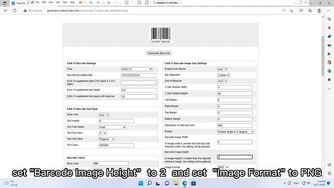The image size is (334, 188).
Task: Click the Barcode Image Height field
Action: pyautogui.click(x=235, y=157)
